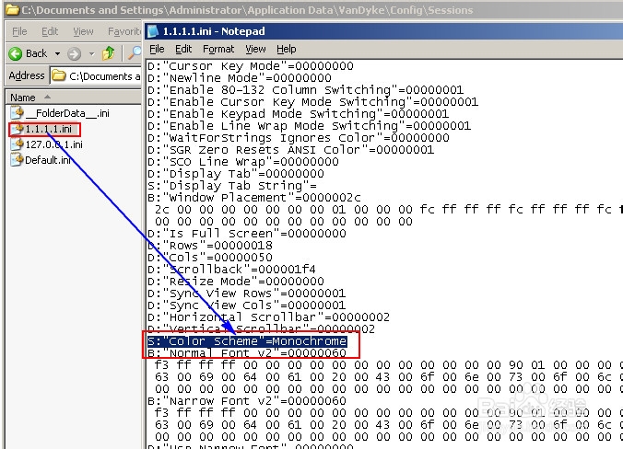Click the "Display Tab String" line
This screenshot has width=623, height=449.
[x=232, y=185]
